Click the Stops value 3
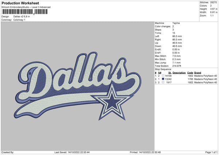 [173, 30]
